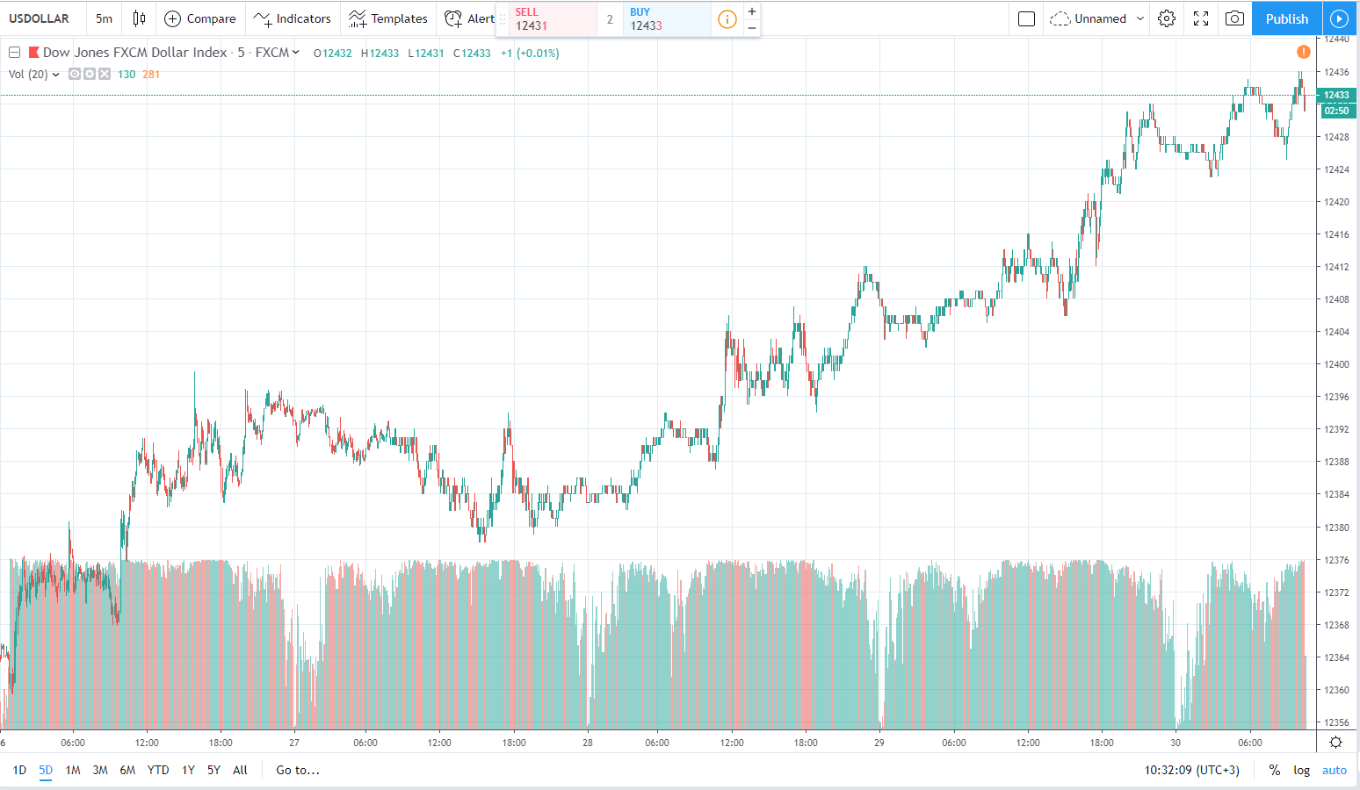This screenshot has width=1360, height=790.
Task: Select the YTD time range
Action: (158, 770)
